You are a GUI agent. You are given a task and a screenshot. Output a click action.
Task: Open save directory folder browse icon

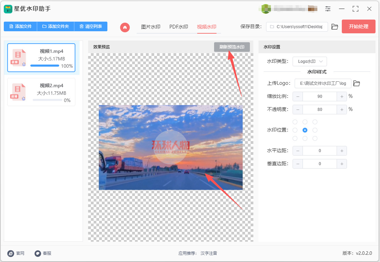click(335, 26)
